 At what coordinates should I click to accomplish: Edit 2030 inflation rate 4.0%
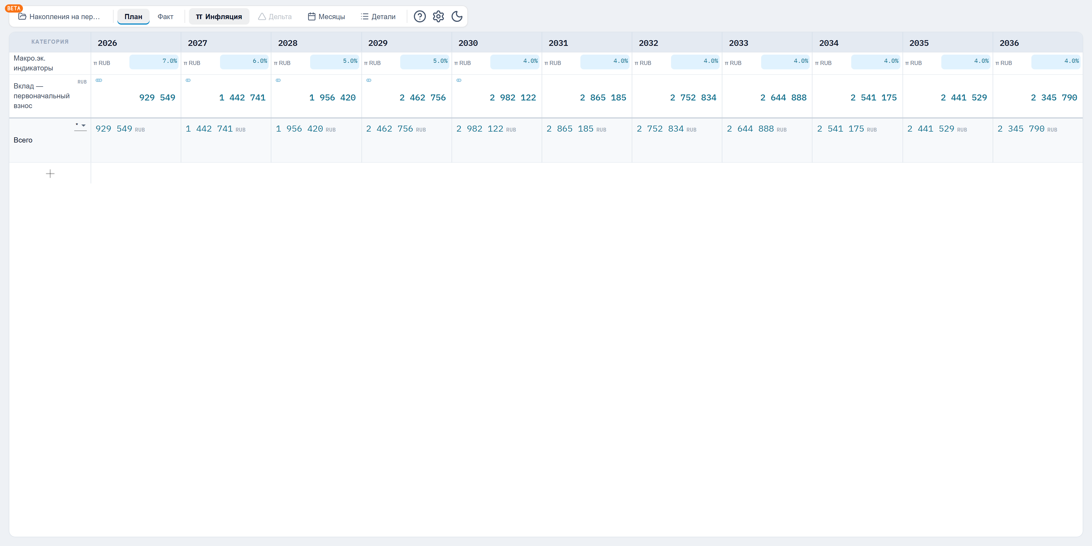[515, 61]
